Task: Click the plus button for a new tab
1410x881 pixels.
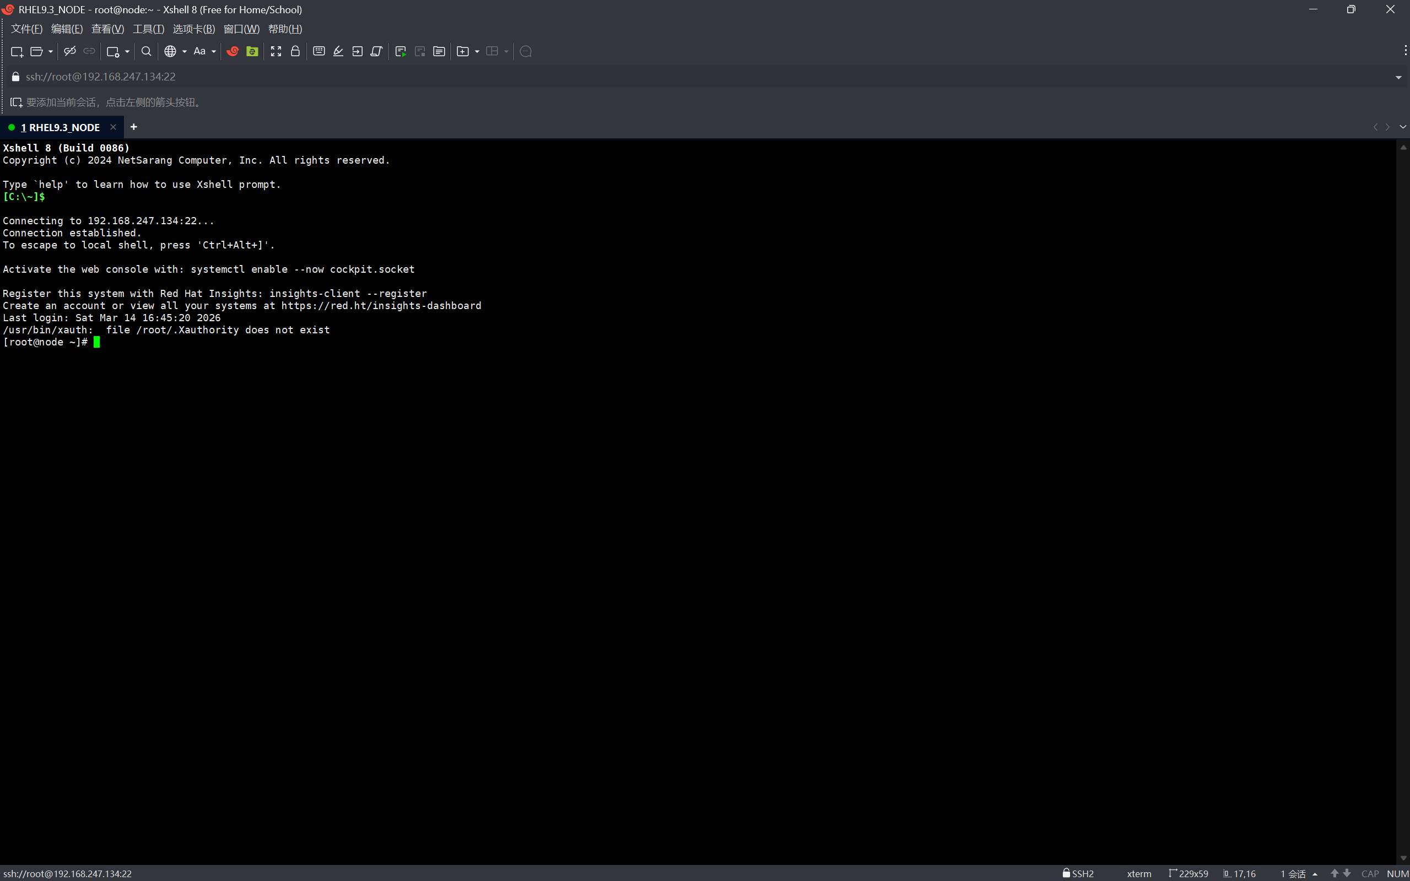Action: (133, 127)
